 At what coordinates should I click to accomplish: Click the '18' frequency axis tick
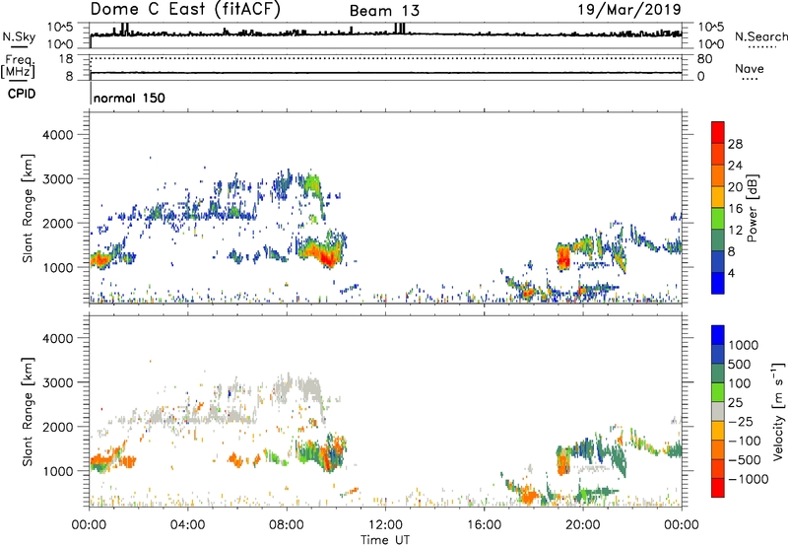[66, 59]
